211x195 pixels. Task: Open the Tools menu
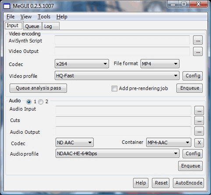(44, 17)
